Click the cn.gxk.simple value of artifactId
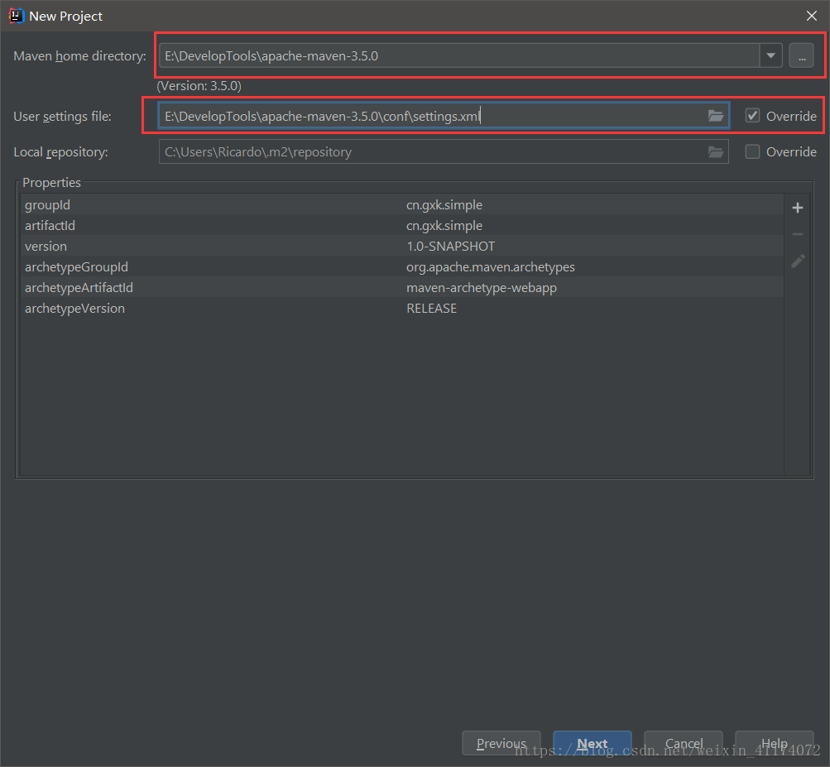 tap(444, 226)
